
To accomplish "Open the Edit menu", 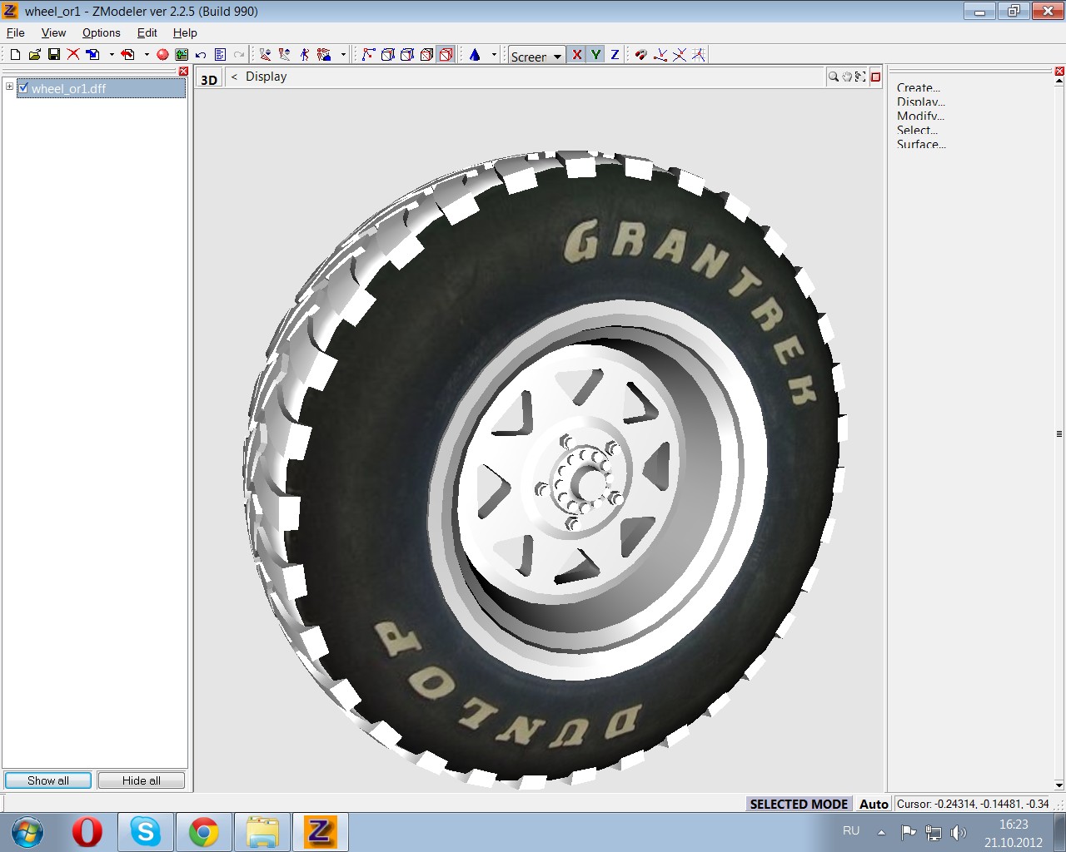I will coord(147,32).
